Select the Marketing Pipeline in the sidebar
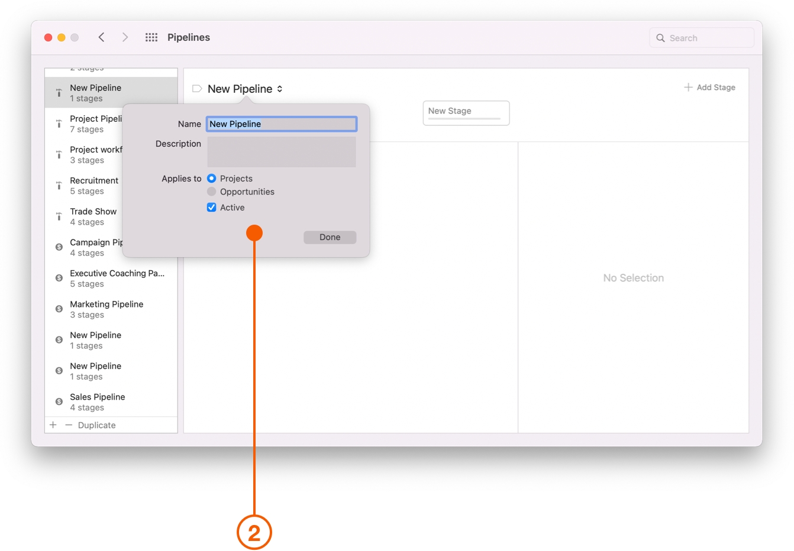Viewport: 794px width, 551px height. click(x=106, y=309)
